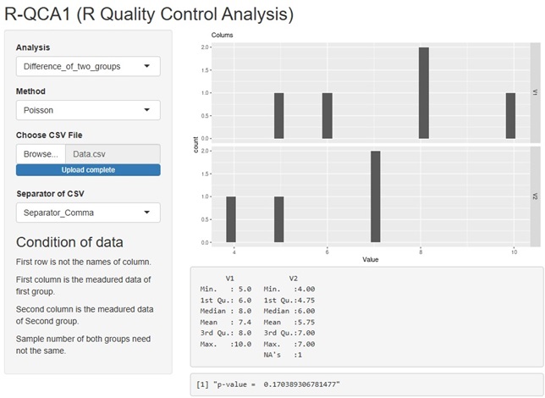Click the Condition of data heading
This screenshot has width=545, height=398.
click(x=69, y=241)
